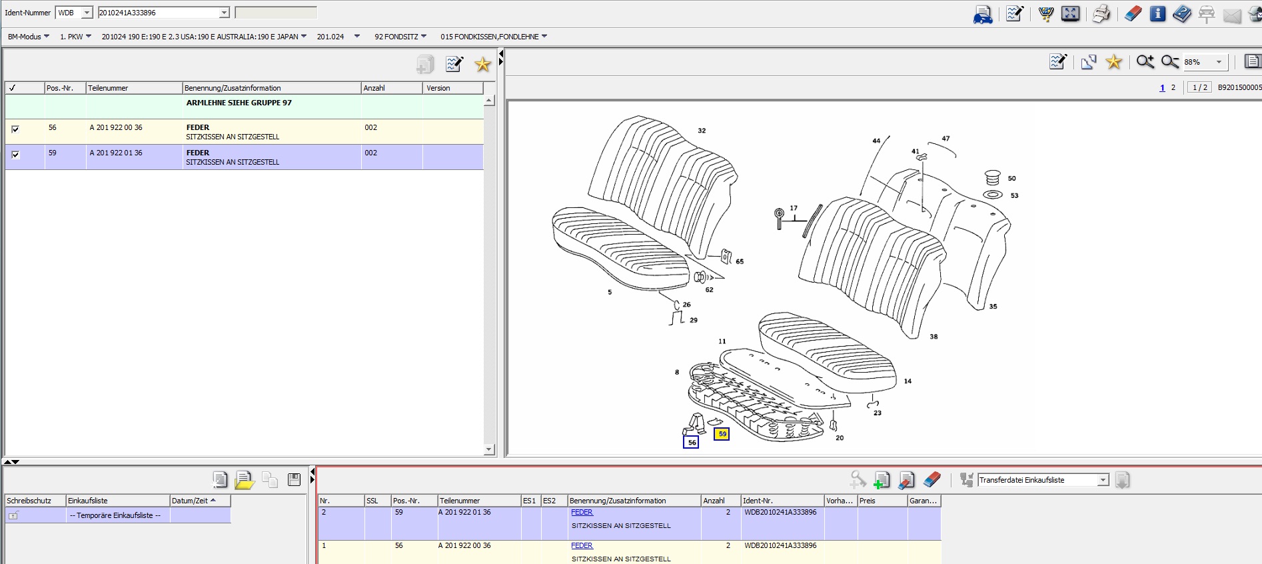Screen dimensions: 1262x564
Task: Clear shopping list with the eraser icon
Action: point(932,479)
